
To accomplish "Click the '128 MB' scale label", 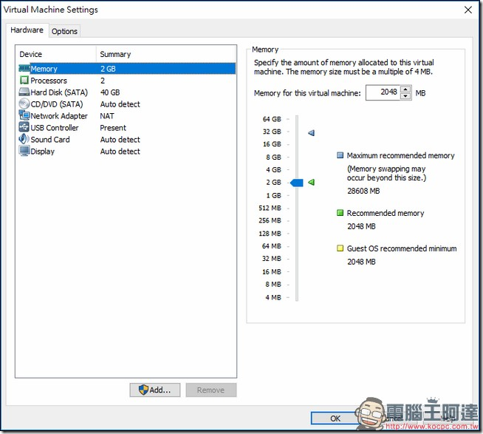I will (x=270, y=234).
